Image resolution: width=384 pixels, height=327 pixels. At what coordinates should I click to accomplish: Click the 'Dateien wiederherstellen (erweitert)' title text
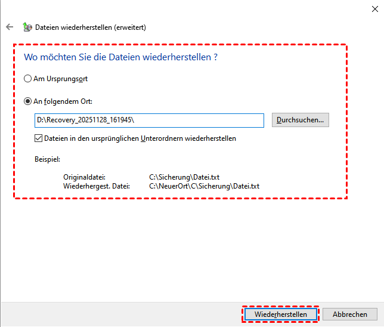91,27
